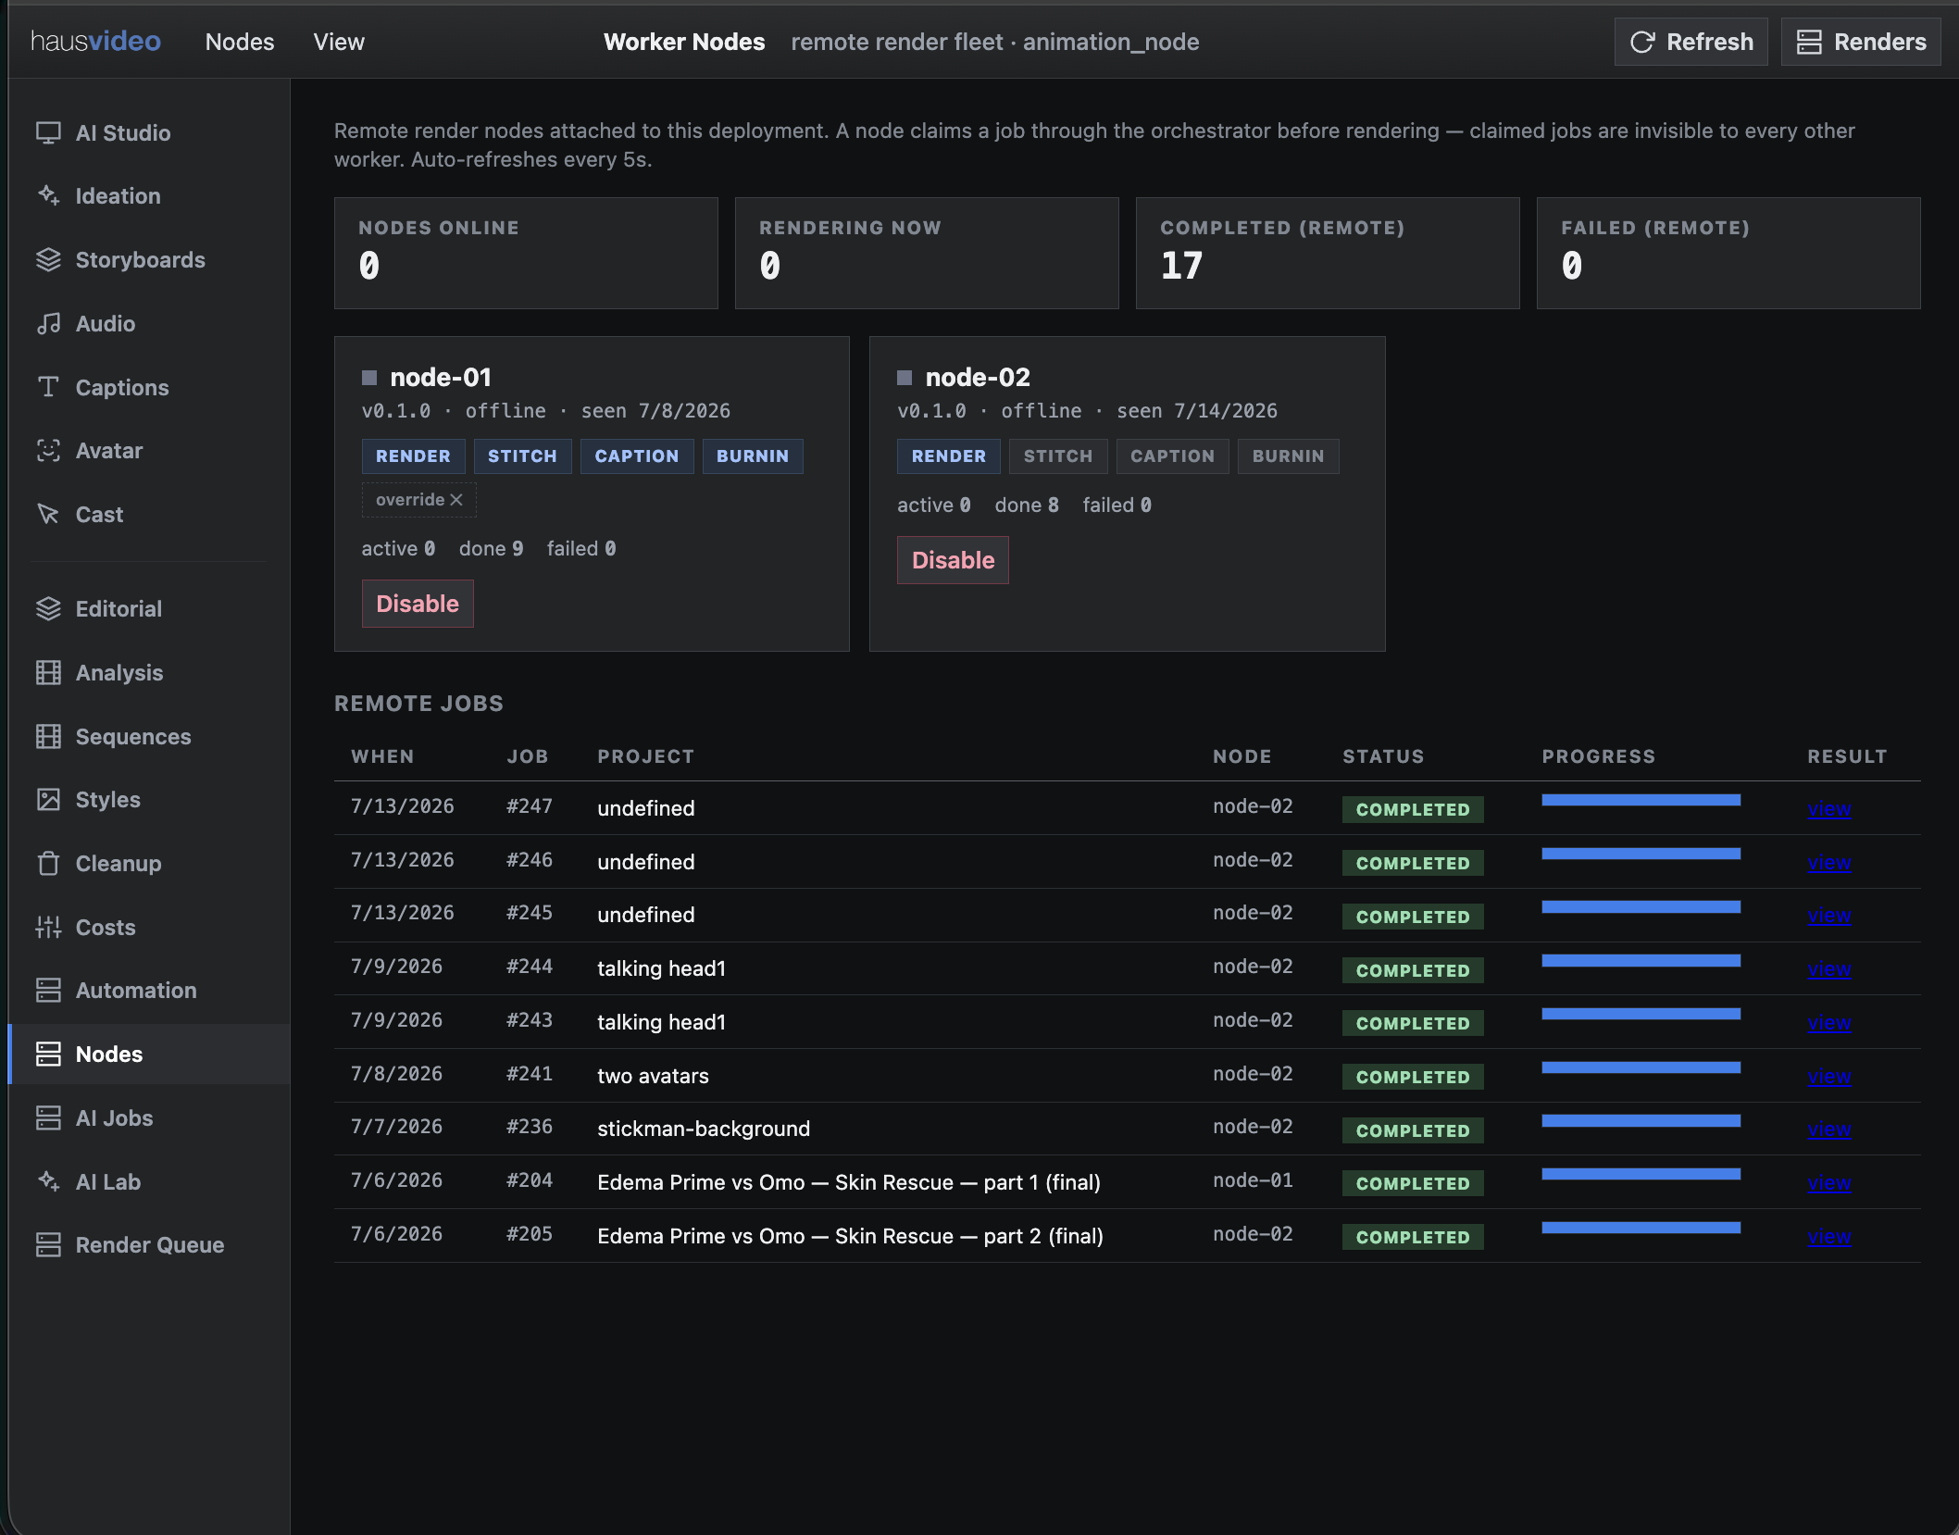Select the Nodes Online stat card
Screen dimensions: 1959x1535
pyautogui.click(x=526, y=253)
